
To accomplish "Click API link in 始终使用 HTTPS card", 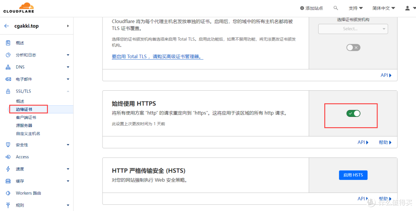I will click(363, 143).
